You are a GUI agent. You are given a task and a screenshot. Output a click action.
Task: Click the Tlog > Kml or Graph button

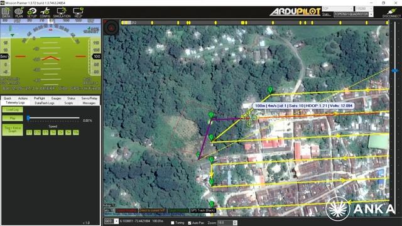(13, 130)
